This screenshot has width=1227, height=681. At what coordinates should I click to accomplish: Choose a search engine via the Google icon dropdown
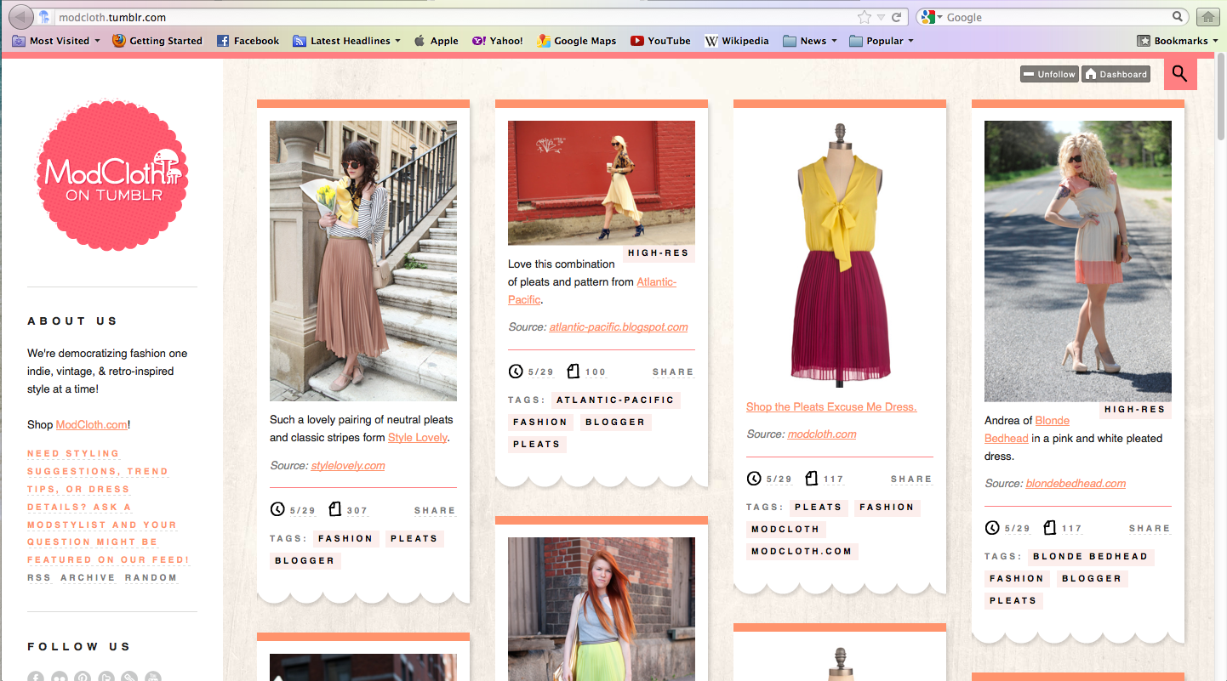(930, 17)
